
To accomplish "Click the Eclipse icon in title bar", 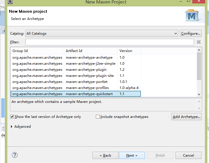I will (10, 2).
